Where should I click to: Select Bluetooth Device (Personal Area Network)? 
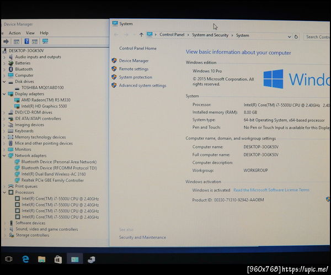coord(59,162)
